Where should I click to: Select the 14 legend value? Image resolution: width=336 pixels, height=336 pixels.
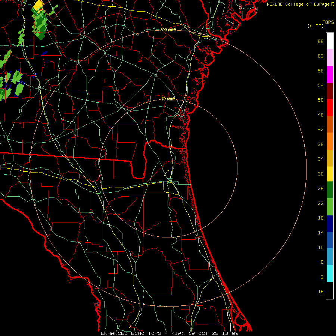(321, 233)
